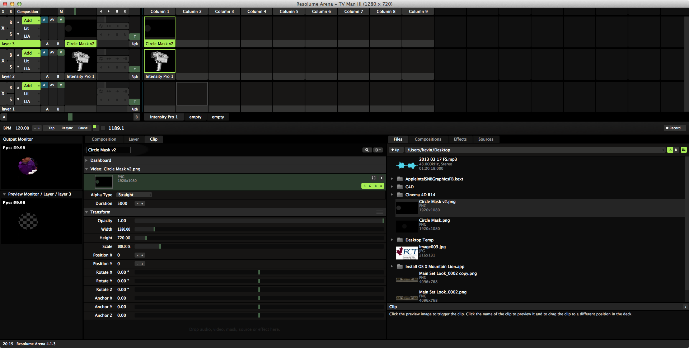This screenshot has height=348, width=689.
Task: Click the Opacity slider in Transform
Action: (x=258, y=221)
